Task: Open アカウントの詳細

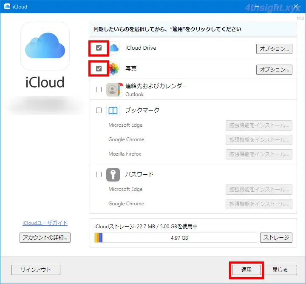Action: 45,238
